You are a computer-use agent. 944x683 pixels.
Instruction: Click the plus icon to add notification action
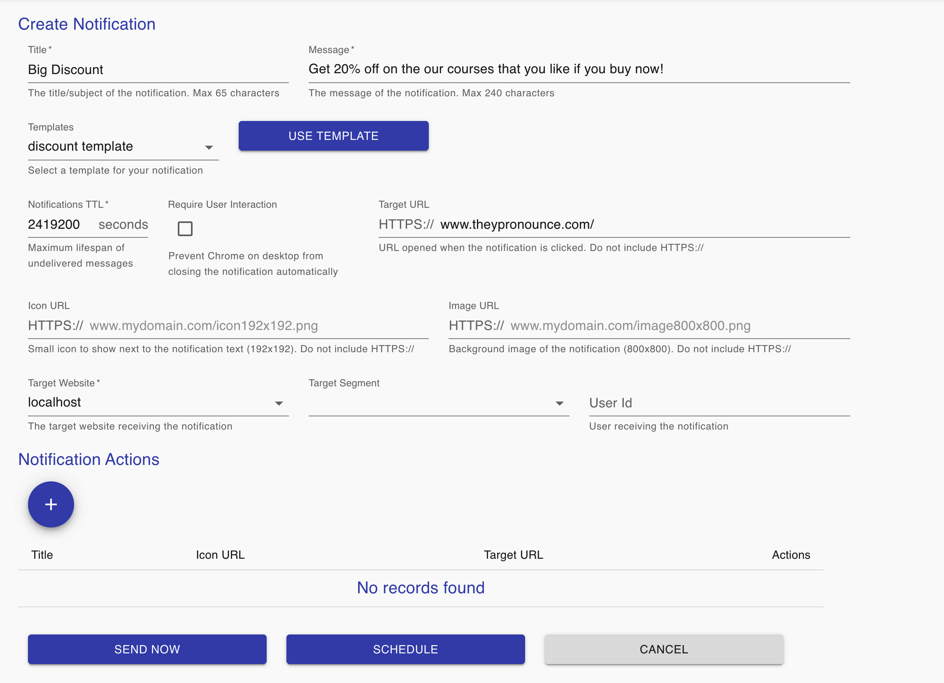click(51, 504)
